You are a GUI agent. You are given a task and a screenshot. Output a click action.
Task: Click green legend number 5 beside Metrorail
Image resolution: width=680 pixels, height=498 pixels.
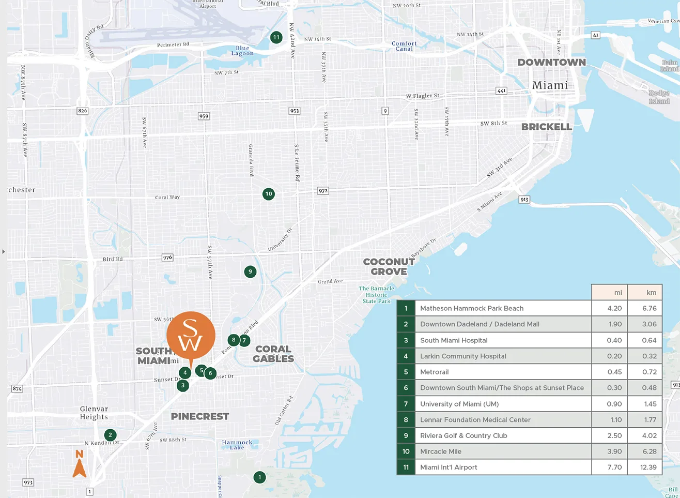point(406,372)
